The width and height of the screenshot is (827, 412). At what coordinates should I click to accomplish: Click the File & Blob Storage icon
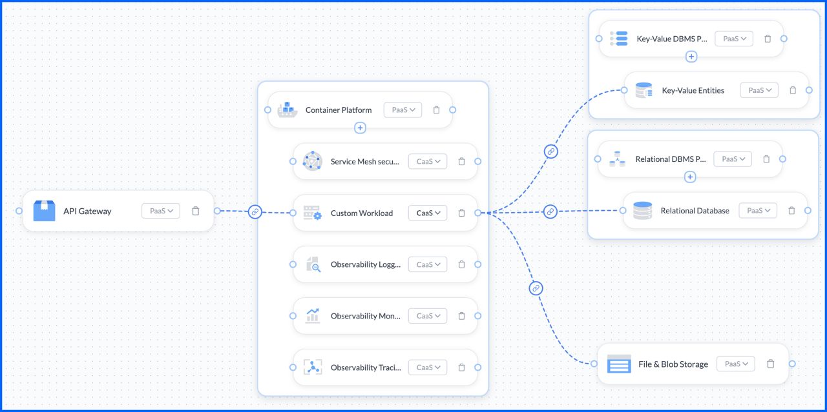[x=619, y=364]
